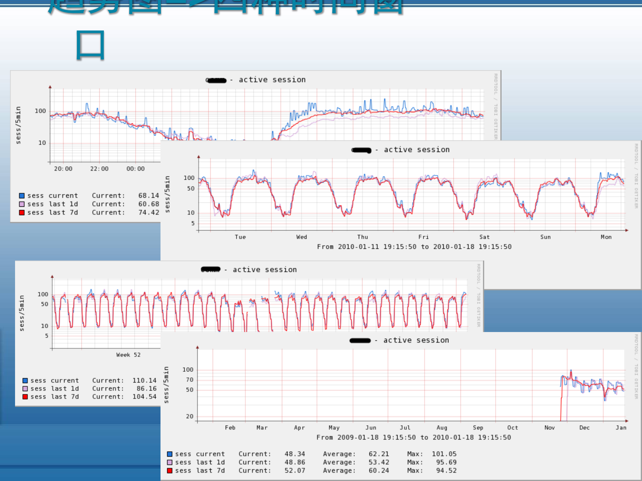Click the Max value 101.05
Viewport: 642px width, 481px height.
click(444, 454)
